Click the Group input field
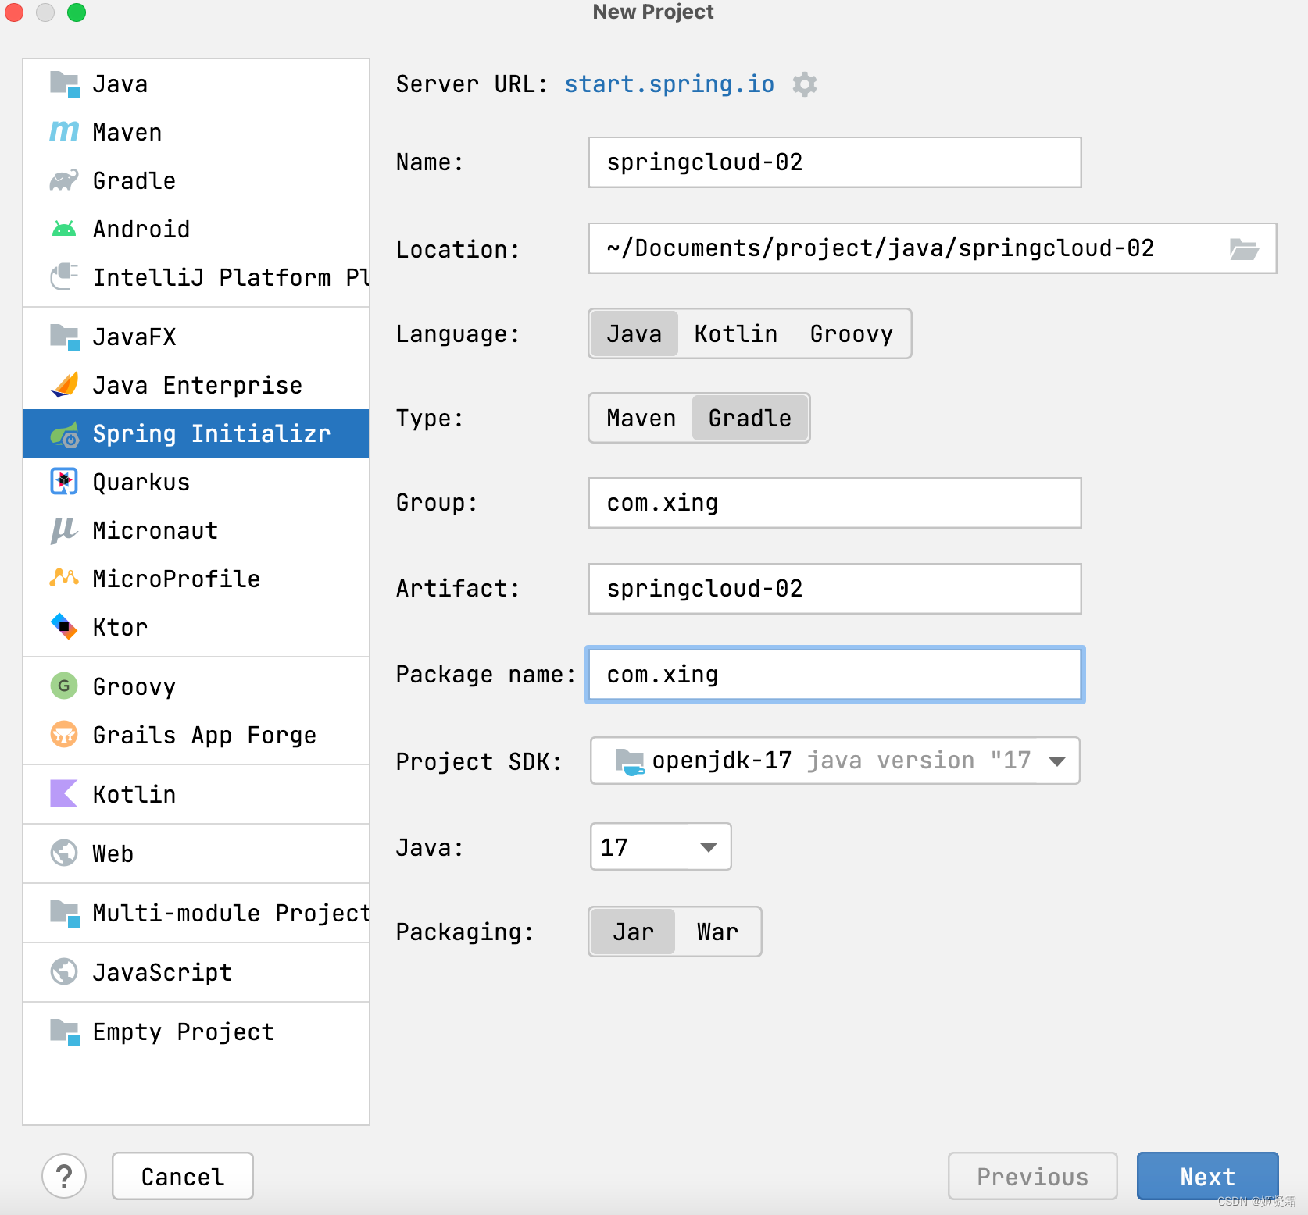This screenshot has width=1308, height=1215. 834,503
